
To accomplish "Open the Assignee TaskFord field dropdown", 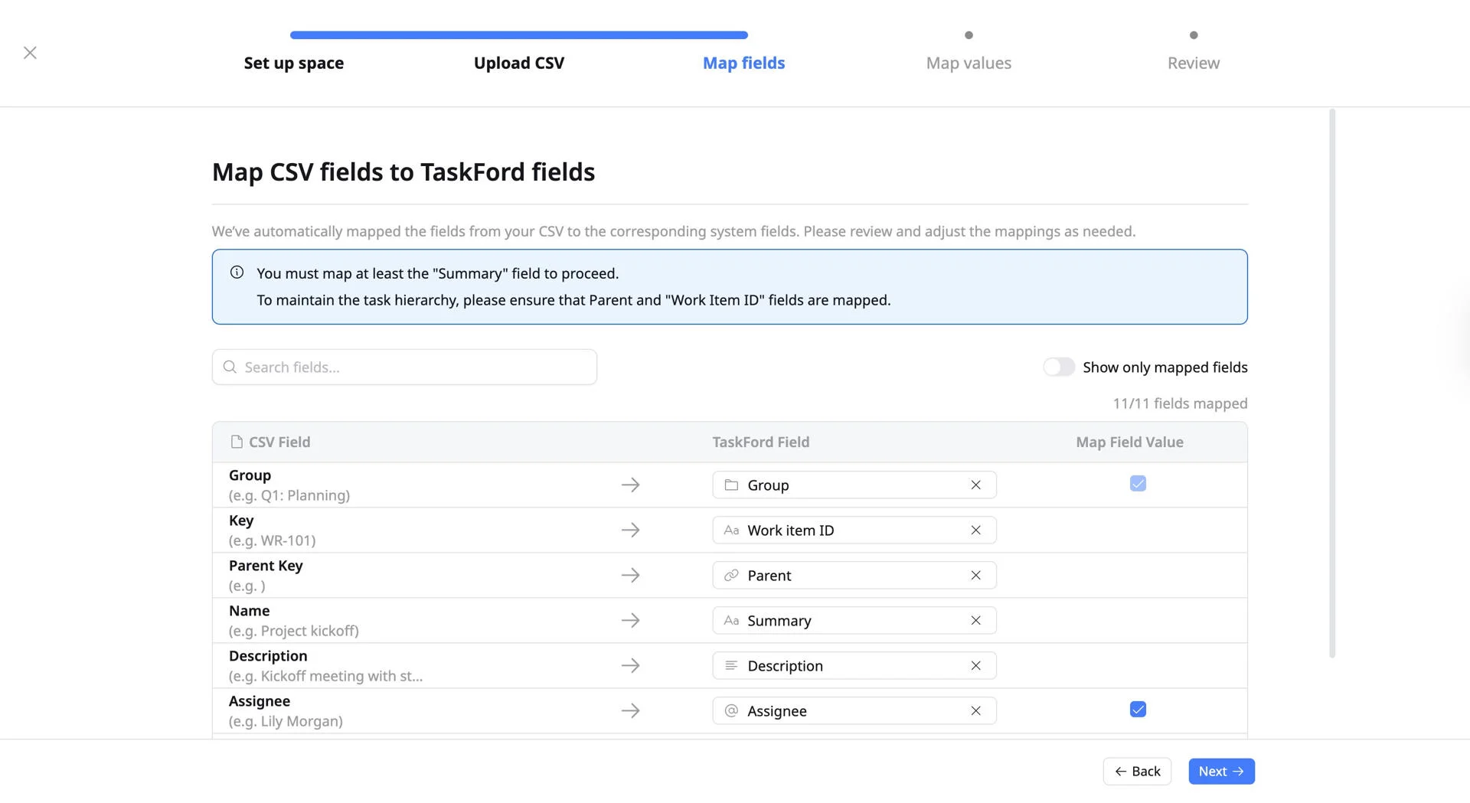I will click(x=854, y=711).
